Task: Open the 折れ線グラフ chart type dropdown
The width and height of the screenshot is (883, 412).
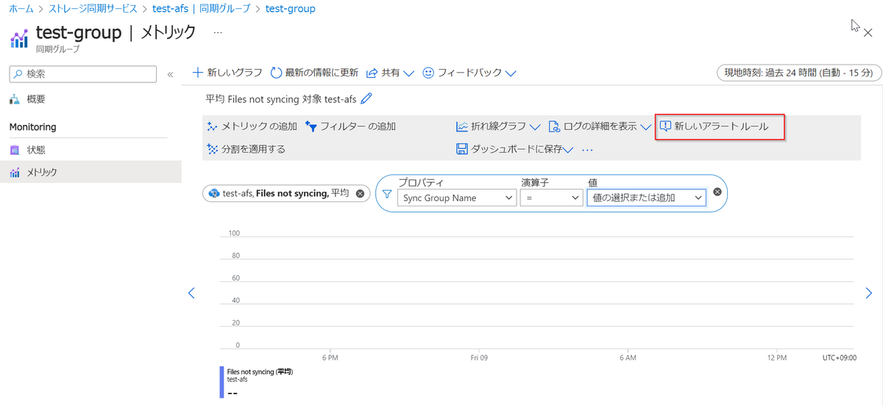Action: click(x=498, y=126)
